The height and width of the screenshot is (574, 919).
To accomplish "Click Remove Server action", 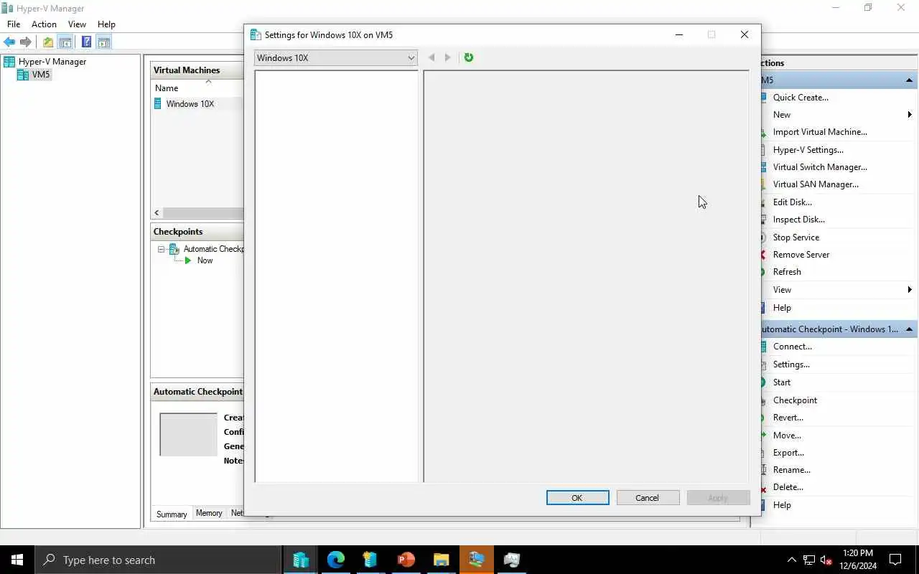I will (801, 255).
